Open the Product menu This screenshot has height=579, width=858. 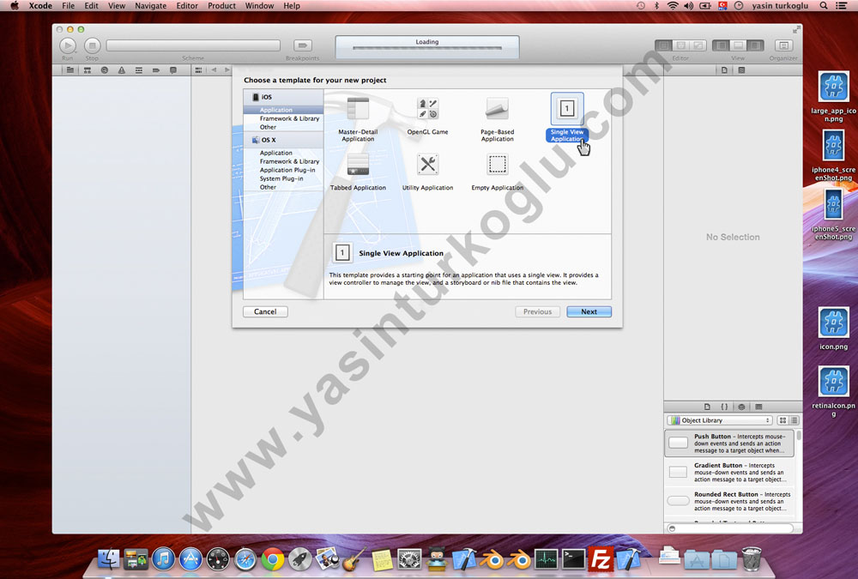click(221, 6)
